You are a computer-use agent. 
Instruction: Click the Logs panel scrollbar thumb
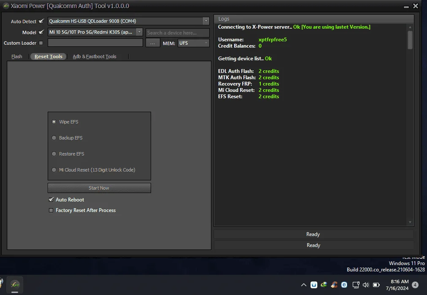(410, 40)
